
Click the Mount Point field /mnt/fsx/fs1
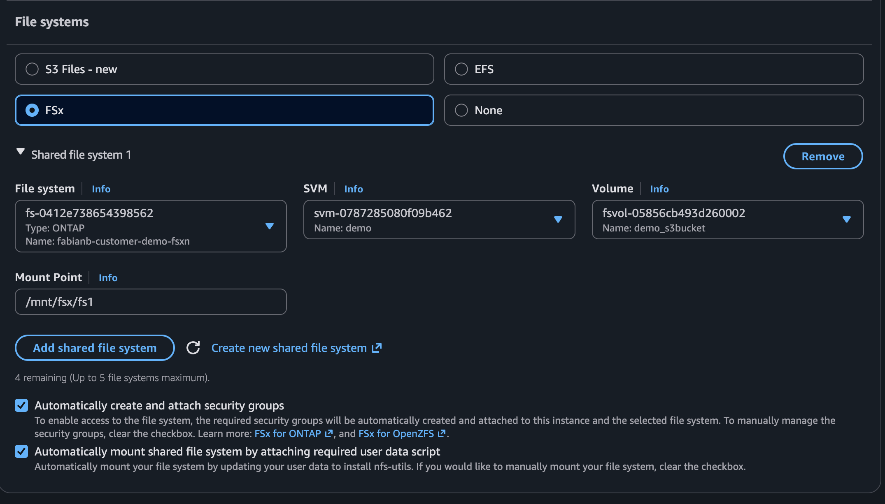[x=151, y=302]
